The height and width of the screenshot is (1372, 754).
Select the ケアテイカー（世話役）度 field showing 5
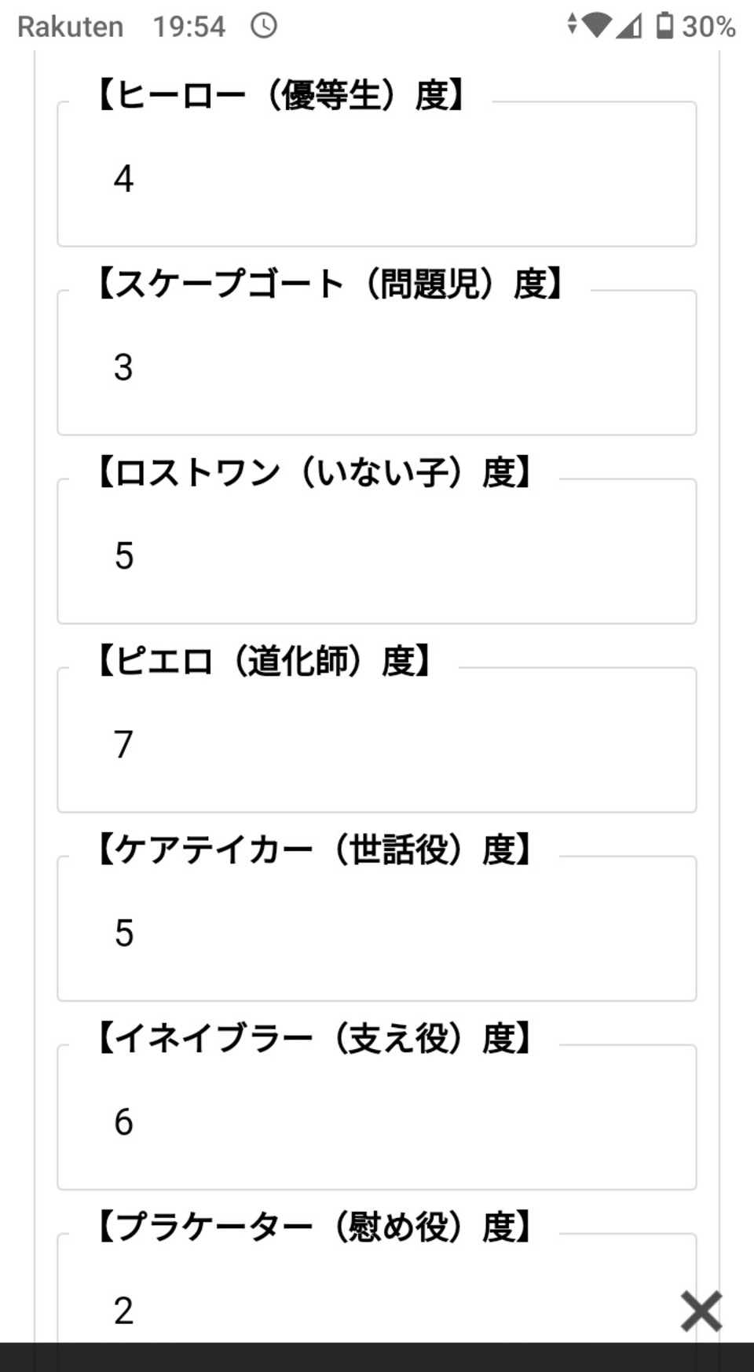[377, 929]
